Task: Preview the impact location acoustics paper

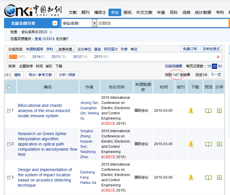Action: click(x=208, y=178)
